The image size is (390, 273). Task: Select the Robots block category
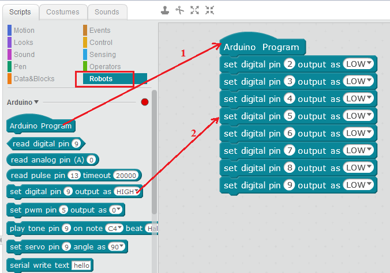[x=115, y=79]
